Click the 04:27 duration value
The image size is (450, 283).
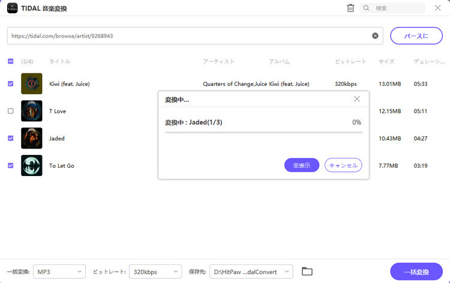pyautogui.click(x=421, y=138)
